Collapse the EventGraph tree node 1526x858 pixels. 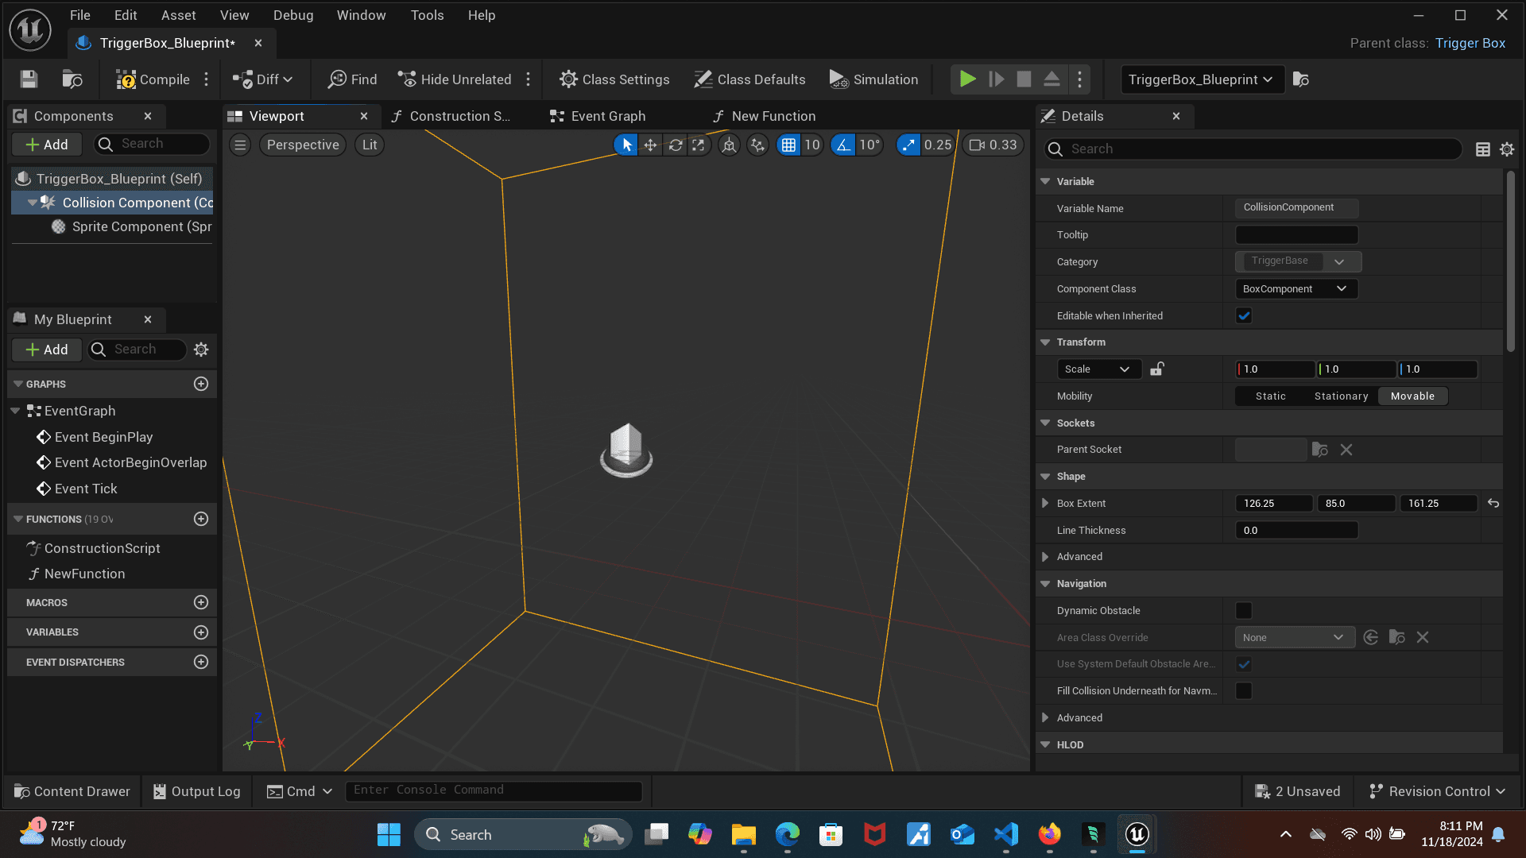[15, 411]
